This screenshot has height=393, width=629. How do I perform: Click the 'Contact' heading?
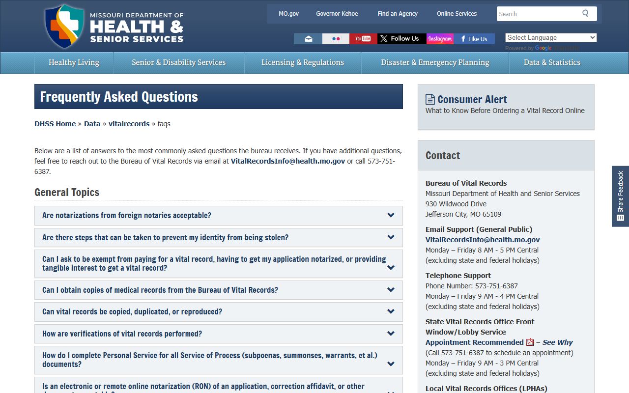[443, 156]
